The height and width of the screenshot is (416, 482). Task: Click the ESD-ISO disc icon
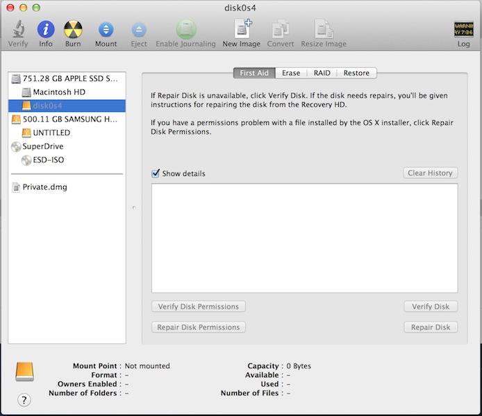(26, 160)
